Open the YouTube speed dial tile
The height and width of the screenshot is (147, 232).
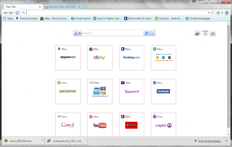point(100,125)
